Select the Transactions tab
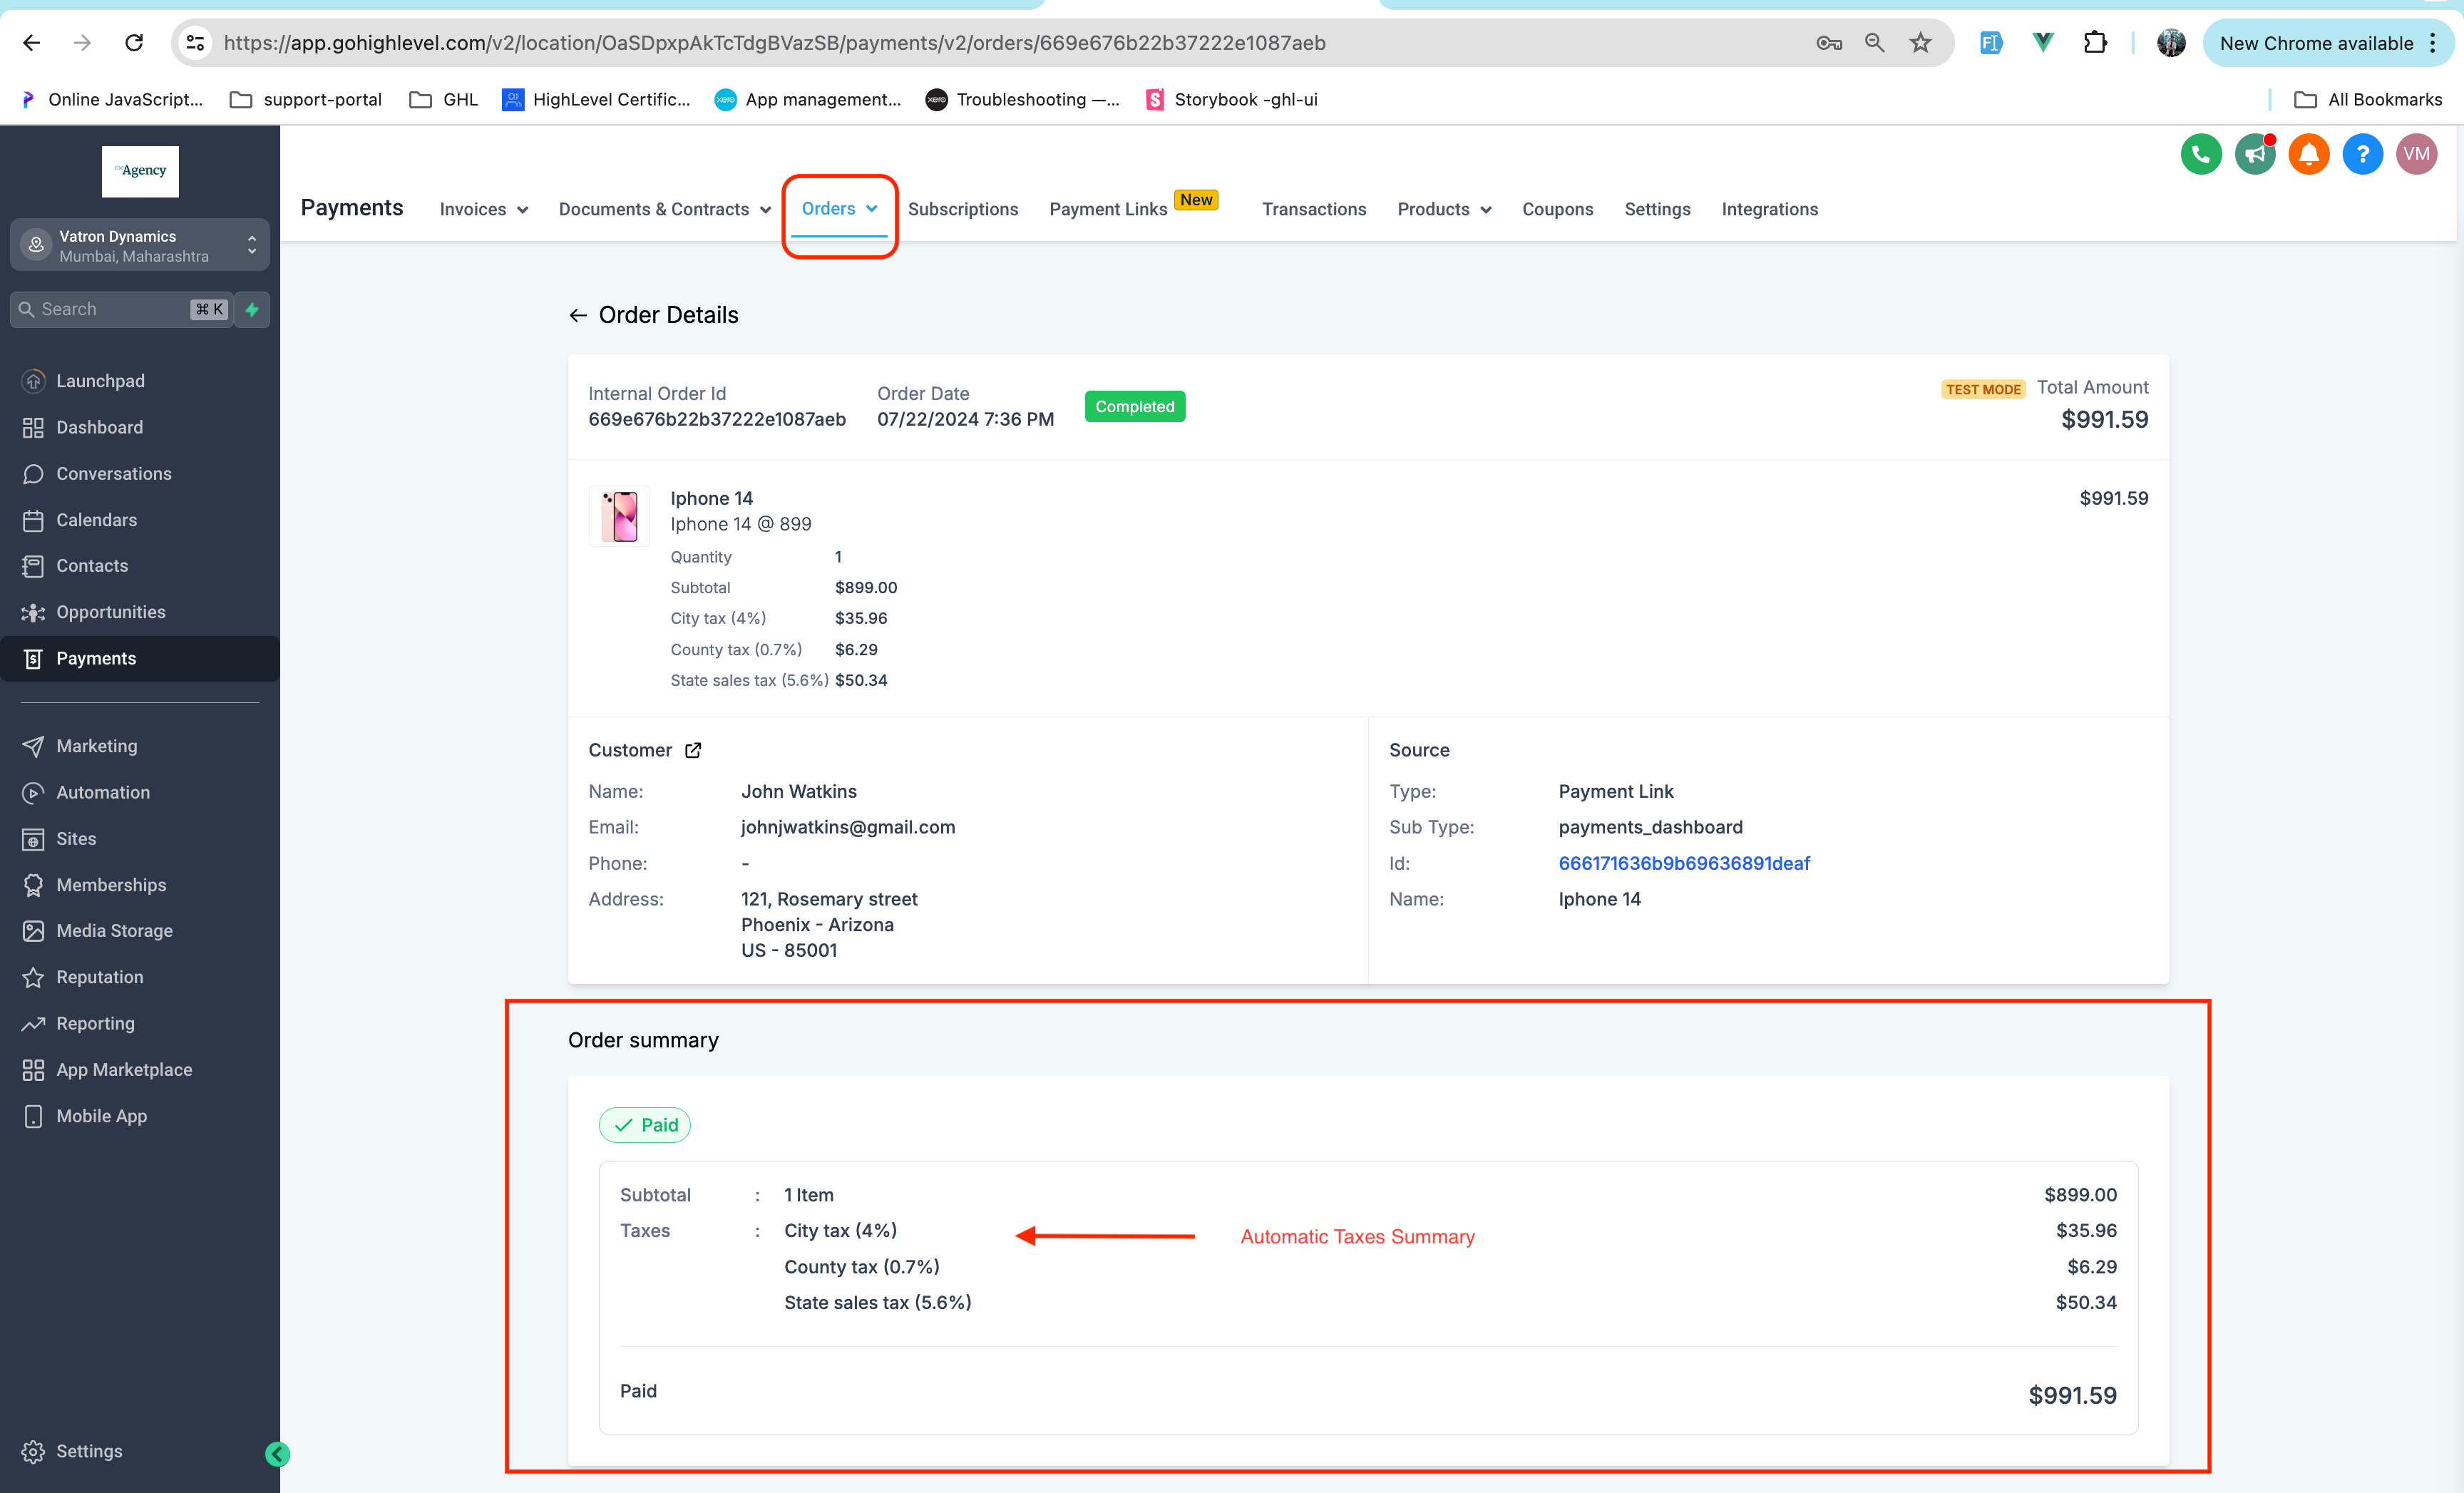 [1313, 207]
